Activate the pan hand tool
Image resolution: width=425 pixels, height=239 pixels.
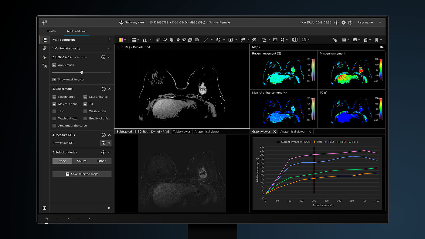click(x=171, y=40)
